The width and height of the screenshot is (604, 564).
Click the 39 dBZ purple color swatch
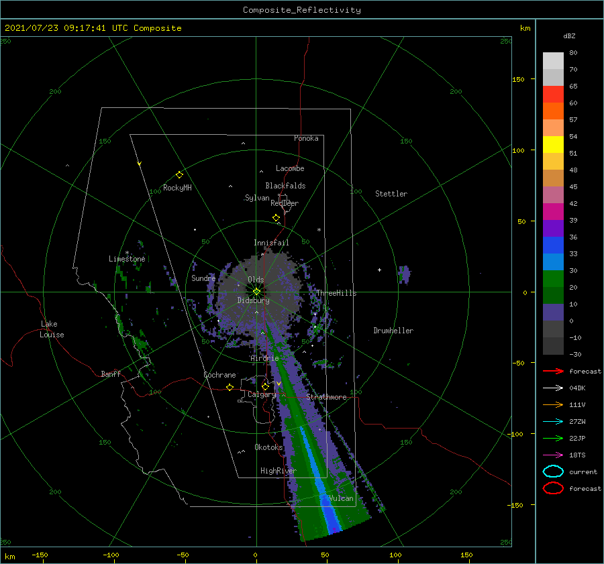pyautogui.click(x=553, y=228)
